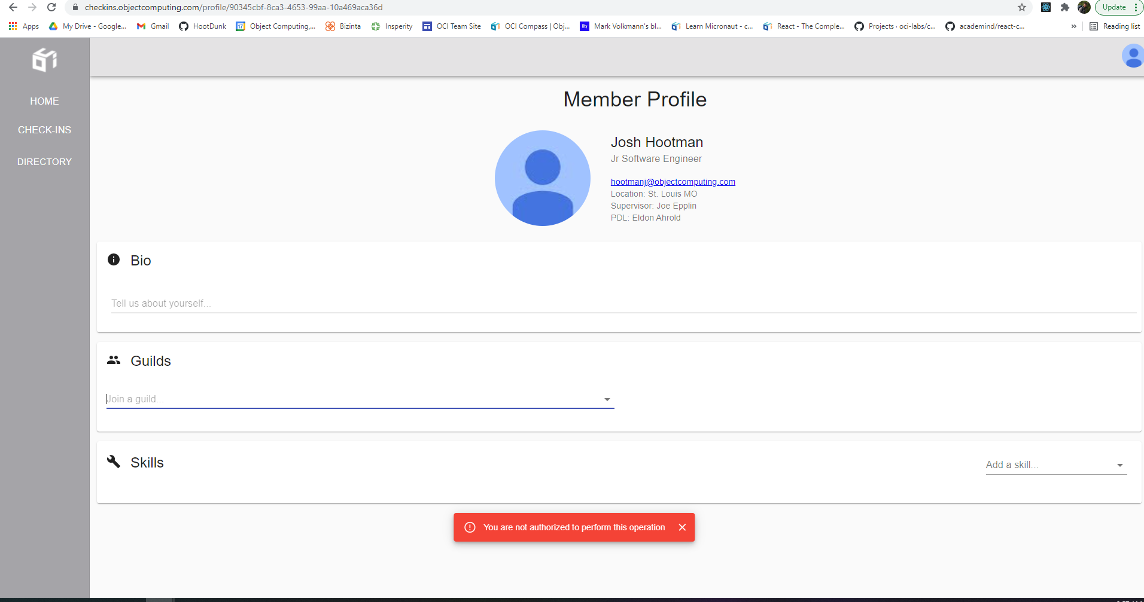Click the error icon in the red notification
Viewport: 1144px width, 602px height.
tap(470, 527)
